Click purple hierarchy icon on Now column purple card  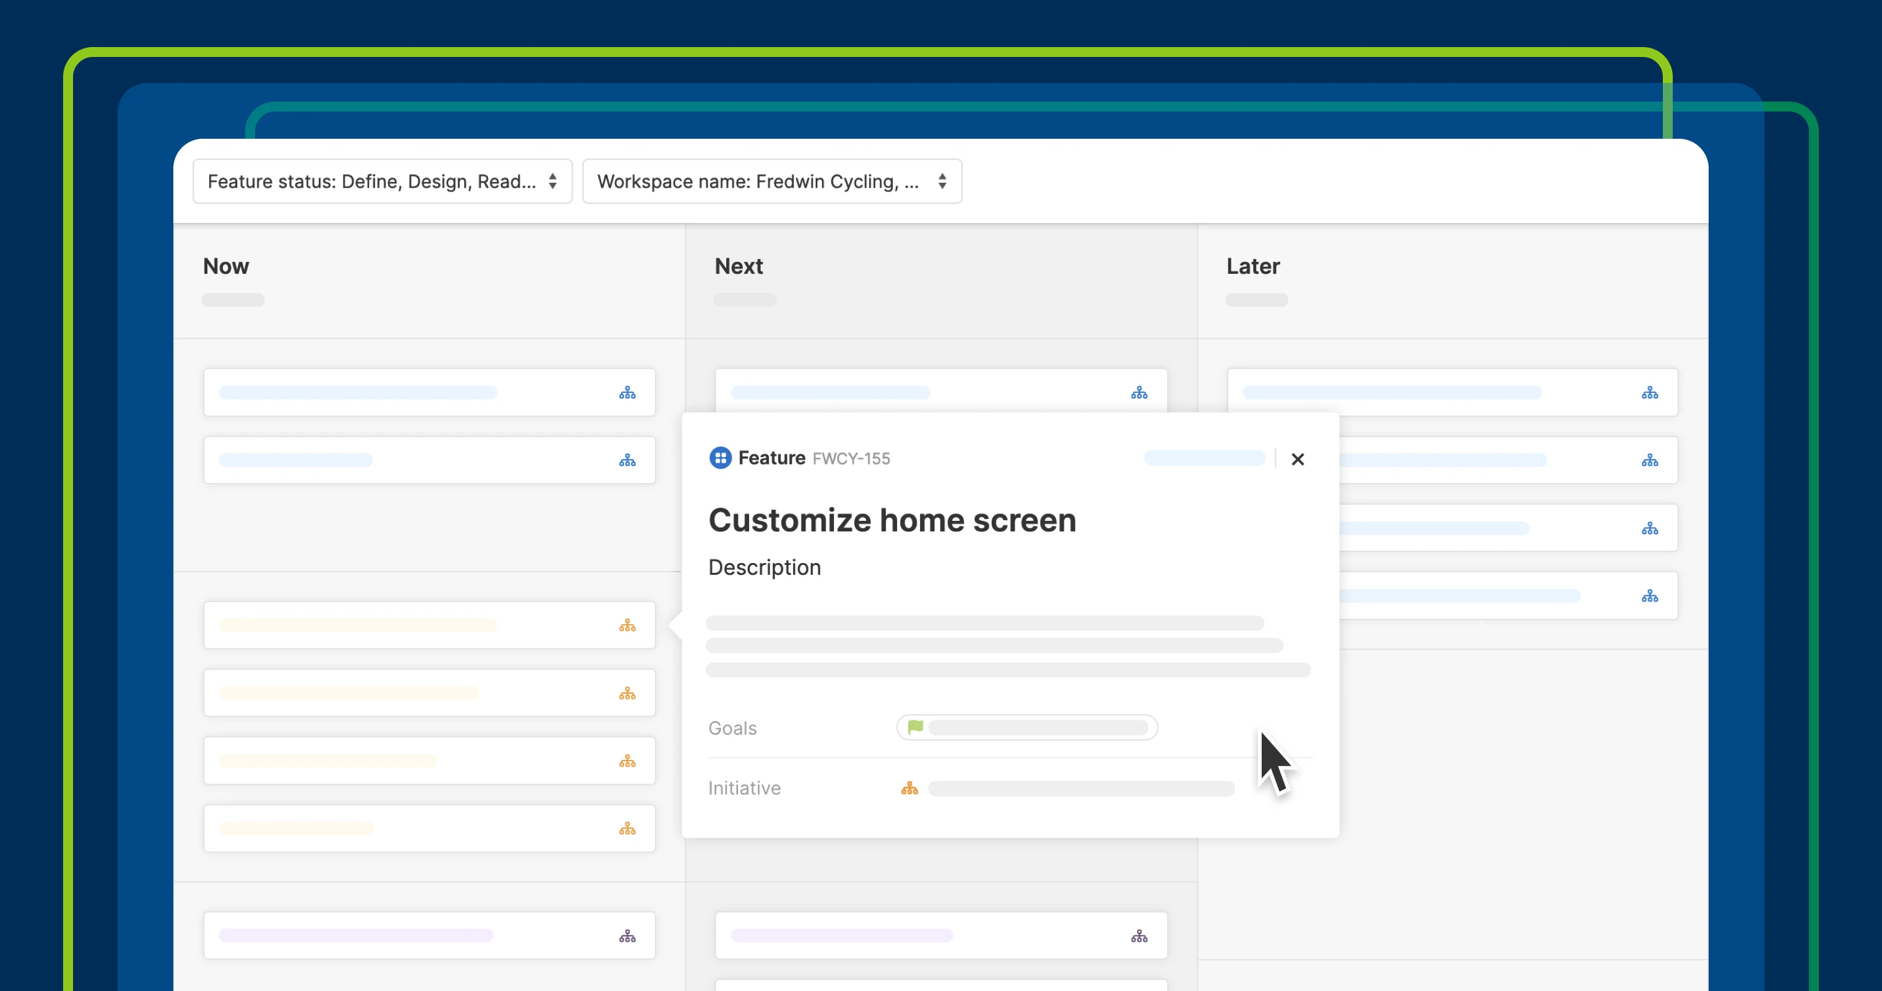[627, 936]
